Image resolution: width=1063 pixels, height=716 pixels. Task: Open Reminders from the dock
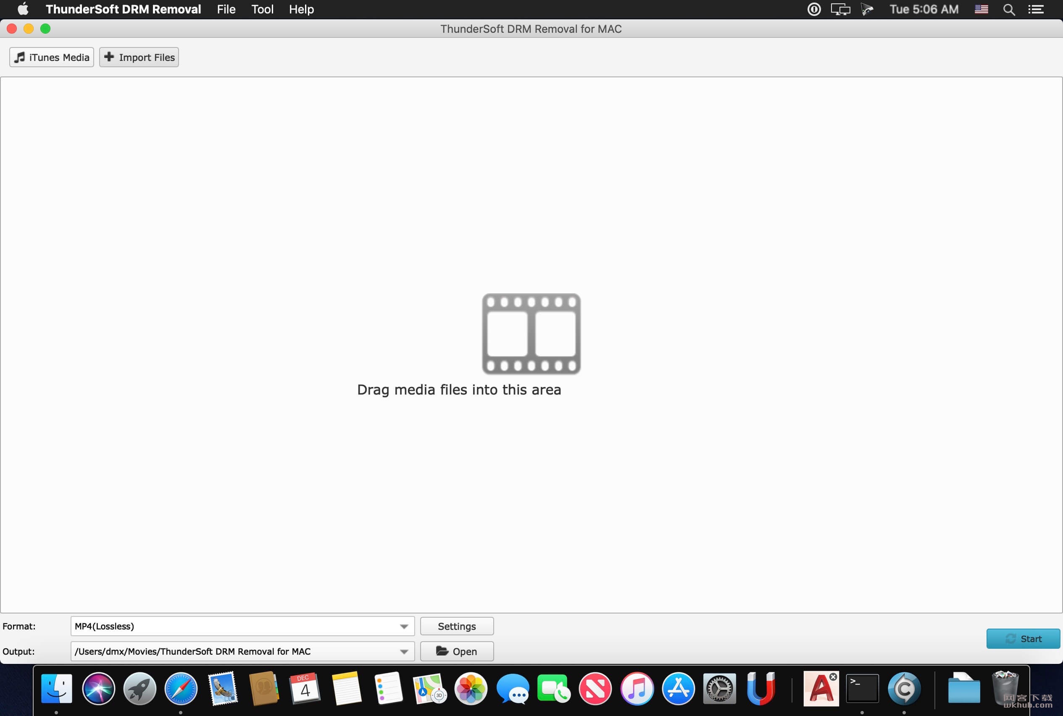[388, 688]
